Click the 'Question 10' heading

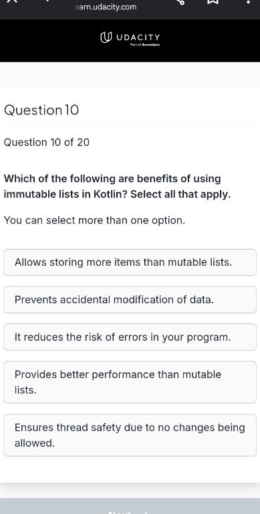click(41, 110)
